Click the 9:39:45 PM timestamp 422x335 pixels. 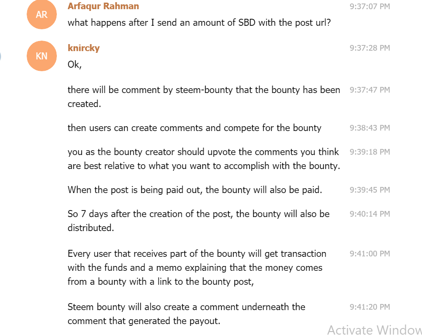point(370,190)
